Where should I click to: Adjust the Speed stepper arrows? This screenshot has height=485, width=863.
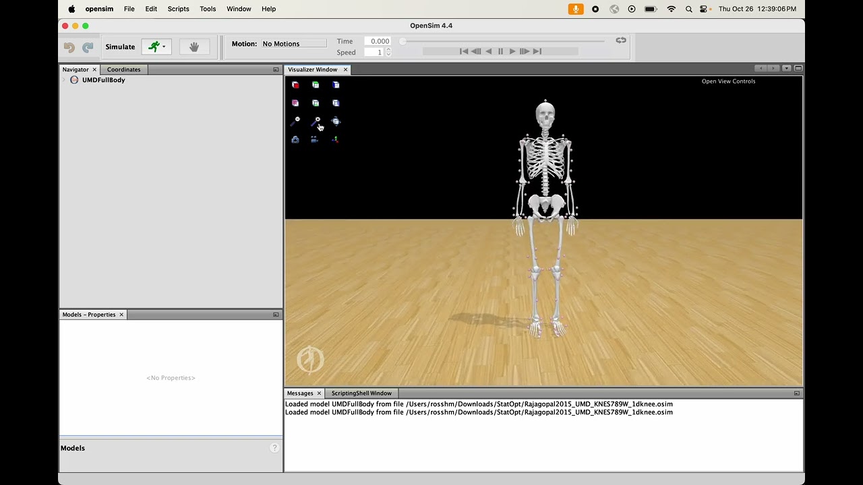coord(388,53)
